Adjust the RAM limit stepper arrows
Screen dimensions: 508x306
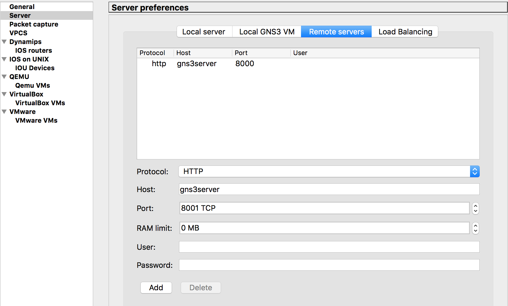pyautogui.click(x=476, y=228)
